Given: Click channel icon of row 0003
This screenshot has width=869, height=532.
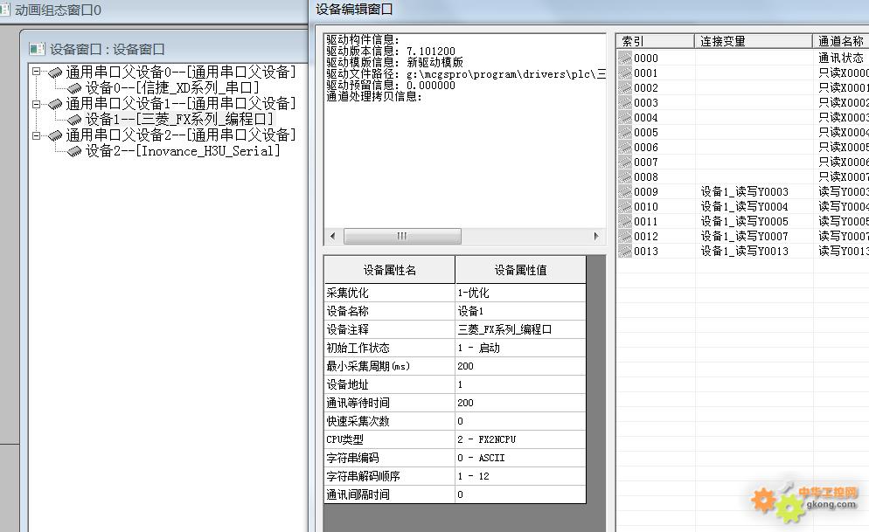Looking at the screenshot, I should pos(625,102).
